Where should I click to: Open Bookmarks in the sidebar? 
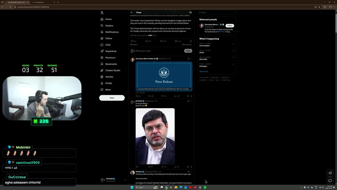(x=109, y=64)
